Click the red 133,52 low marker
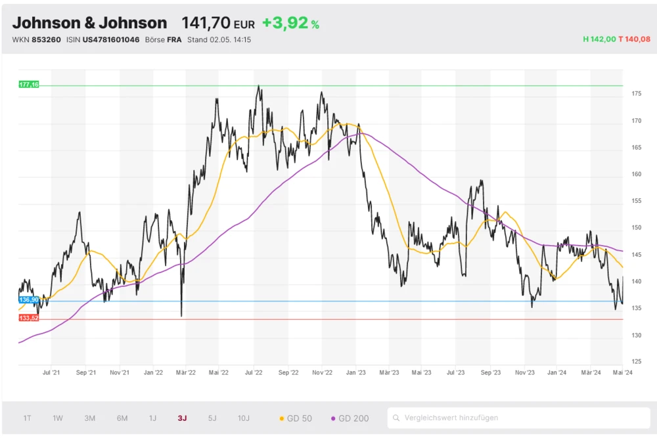The image size is (657, 438). pyautogui.click(x=28, y=317)
